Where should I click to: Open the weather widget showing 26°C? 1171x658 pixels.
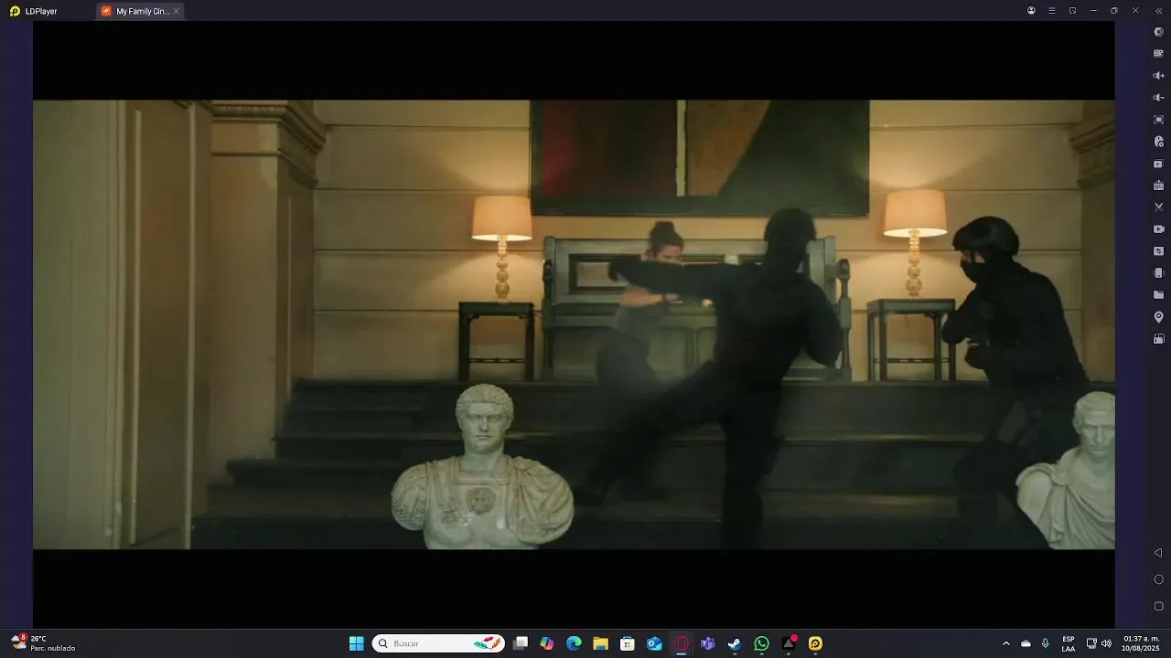43,643
